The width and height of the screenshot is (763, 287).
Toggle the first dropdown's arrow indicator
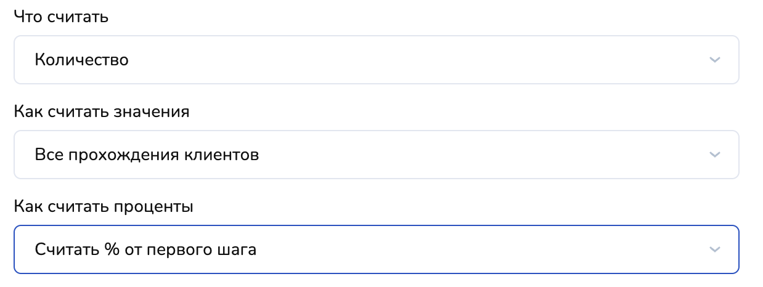pos(714,60)
